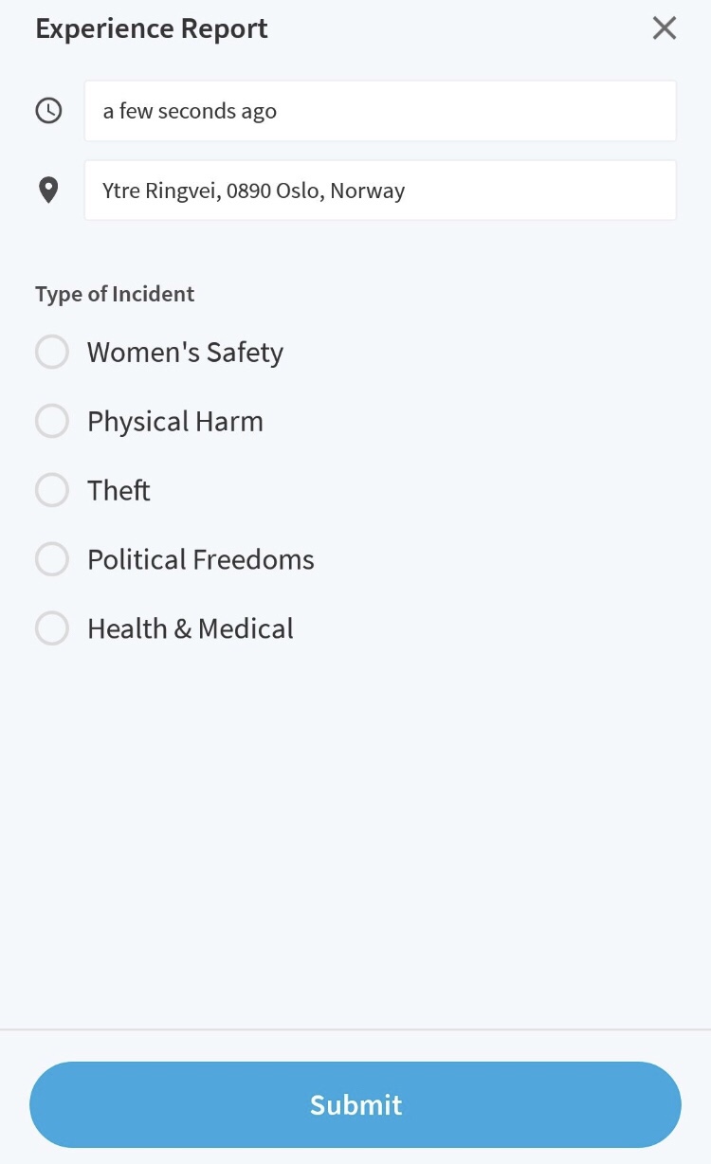Screen dimensions: 711x1164
Task: Click the Health & Medical text label
Action: coord(190,627)
